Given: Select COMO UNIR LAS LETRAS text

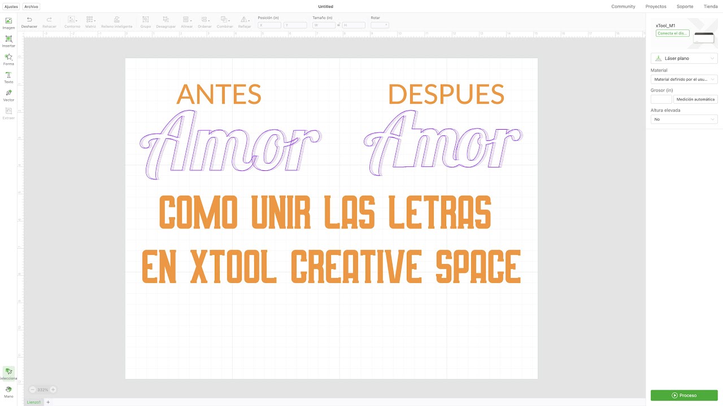Looking at the screenshot, I should click(x=325, y=212).
